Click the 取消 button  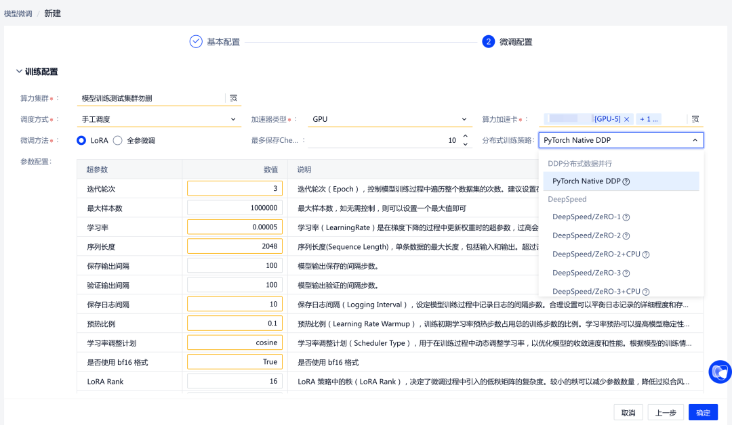[x=628, y=413]
